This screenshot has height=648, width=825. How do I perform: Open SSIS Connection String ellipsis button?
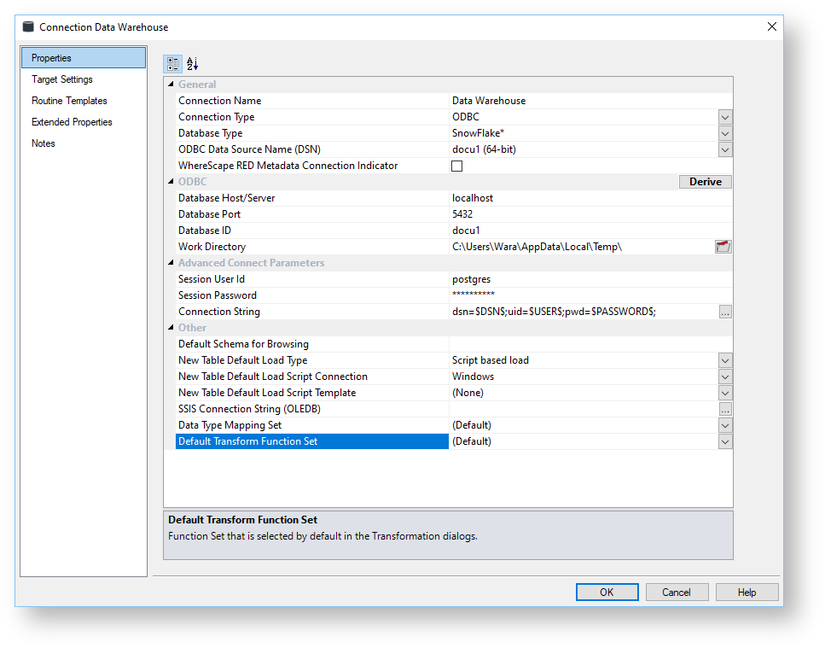725,409
